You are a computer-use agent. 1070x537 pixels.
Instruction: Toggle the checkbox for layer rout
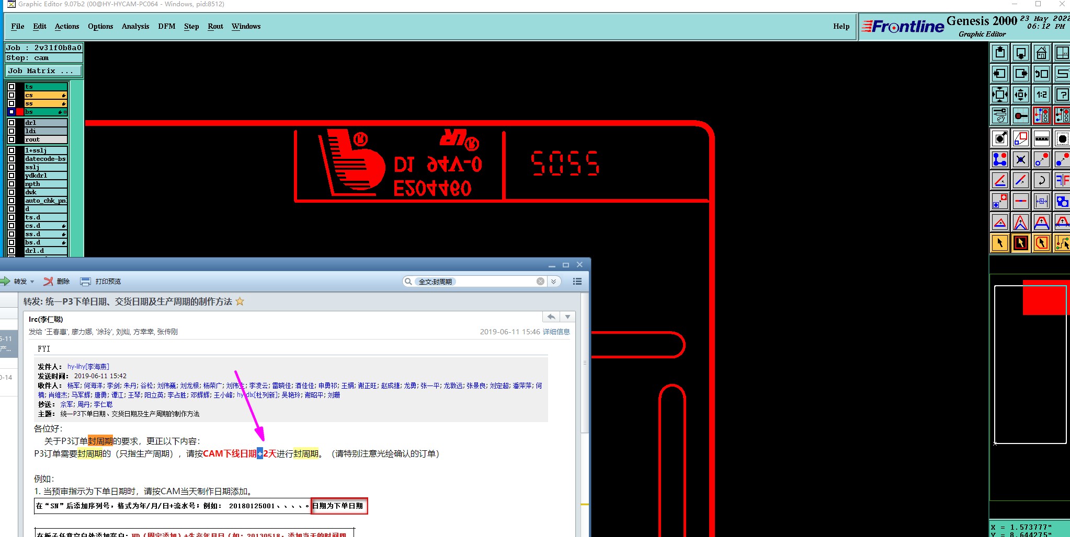point(12,139)
